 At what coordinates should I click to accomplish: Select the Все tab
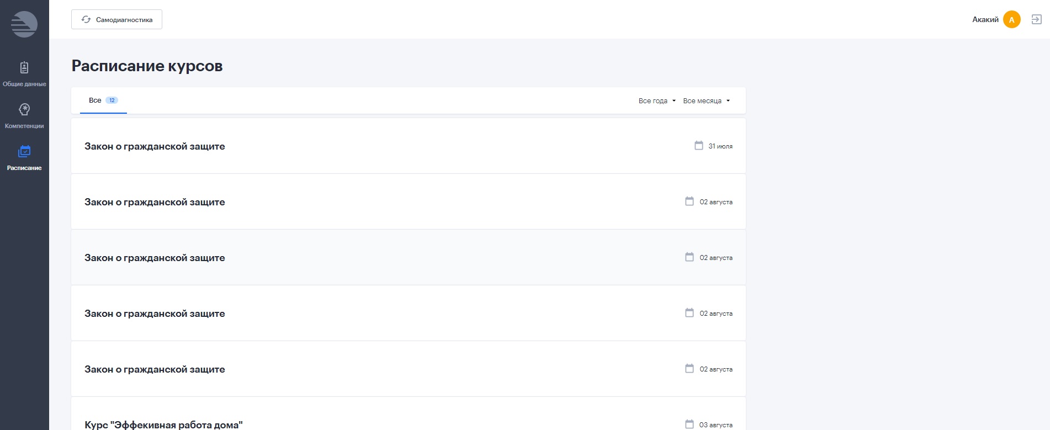click(103, 100)
